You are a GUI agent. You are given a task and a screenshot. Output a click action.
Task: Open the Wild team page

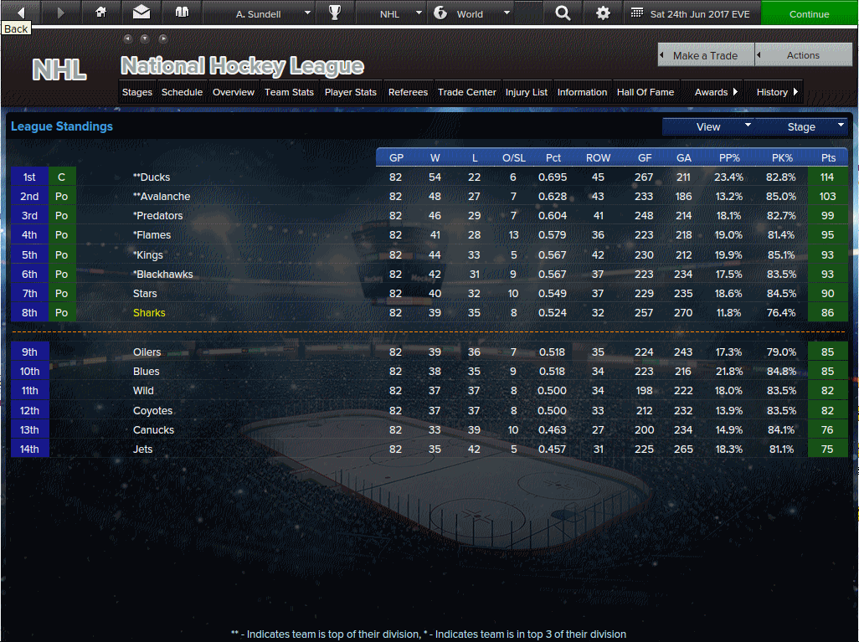pos(143,390)
